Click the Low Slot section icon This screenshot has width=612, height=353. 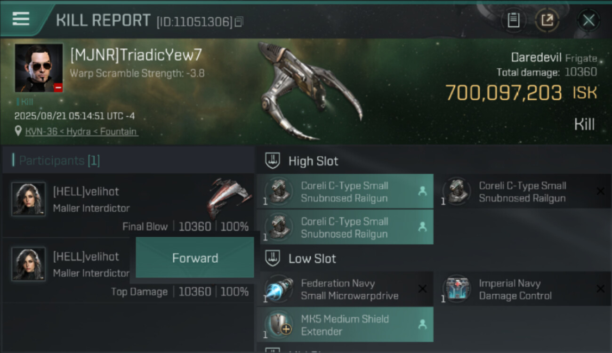273,258
